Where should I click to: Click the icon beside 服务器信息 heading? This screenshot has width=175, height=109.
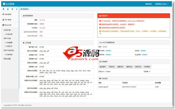point(24,16)
